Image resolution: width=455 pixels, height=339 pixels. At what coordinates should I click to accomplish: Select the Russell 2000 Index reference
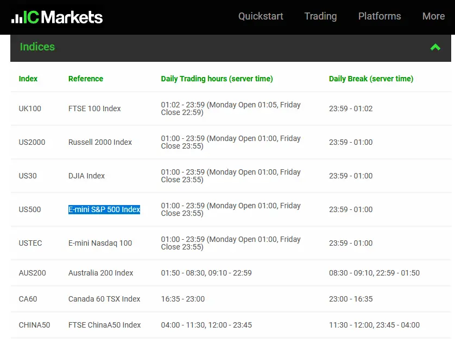click(100, 142)
